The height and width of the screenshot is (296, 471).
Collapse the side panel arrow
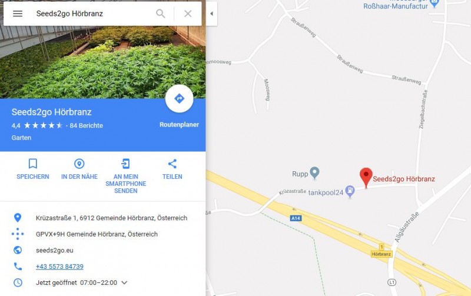[211, 14]
